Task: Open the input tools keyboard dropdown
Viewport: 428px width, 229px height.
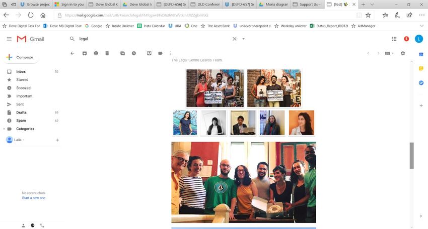Action: (389, 53)
